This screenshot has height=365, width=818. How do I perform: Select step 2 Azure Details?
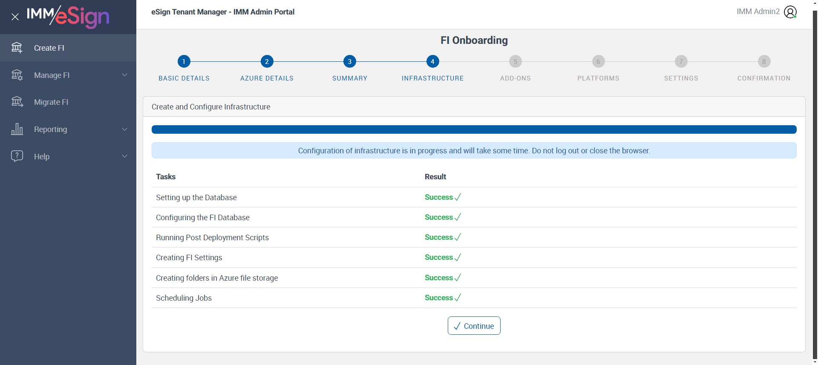(x=267, y=62)
